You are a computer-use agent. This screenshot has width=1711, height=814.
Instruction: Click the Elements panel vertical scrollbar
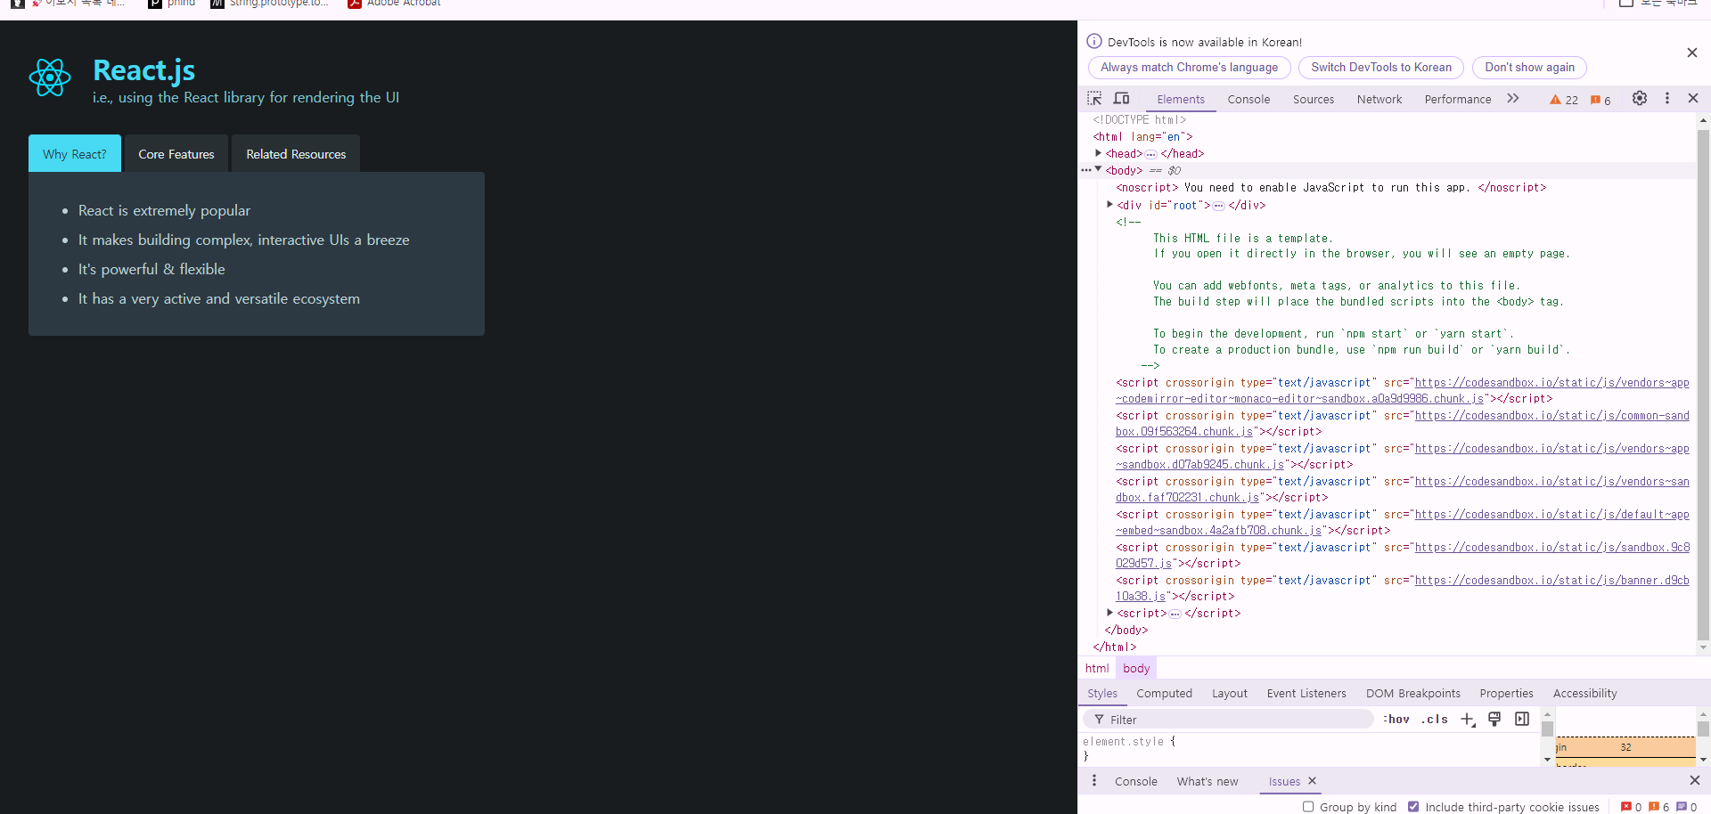click(x=1703, y=383)
